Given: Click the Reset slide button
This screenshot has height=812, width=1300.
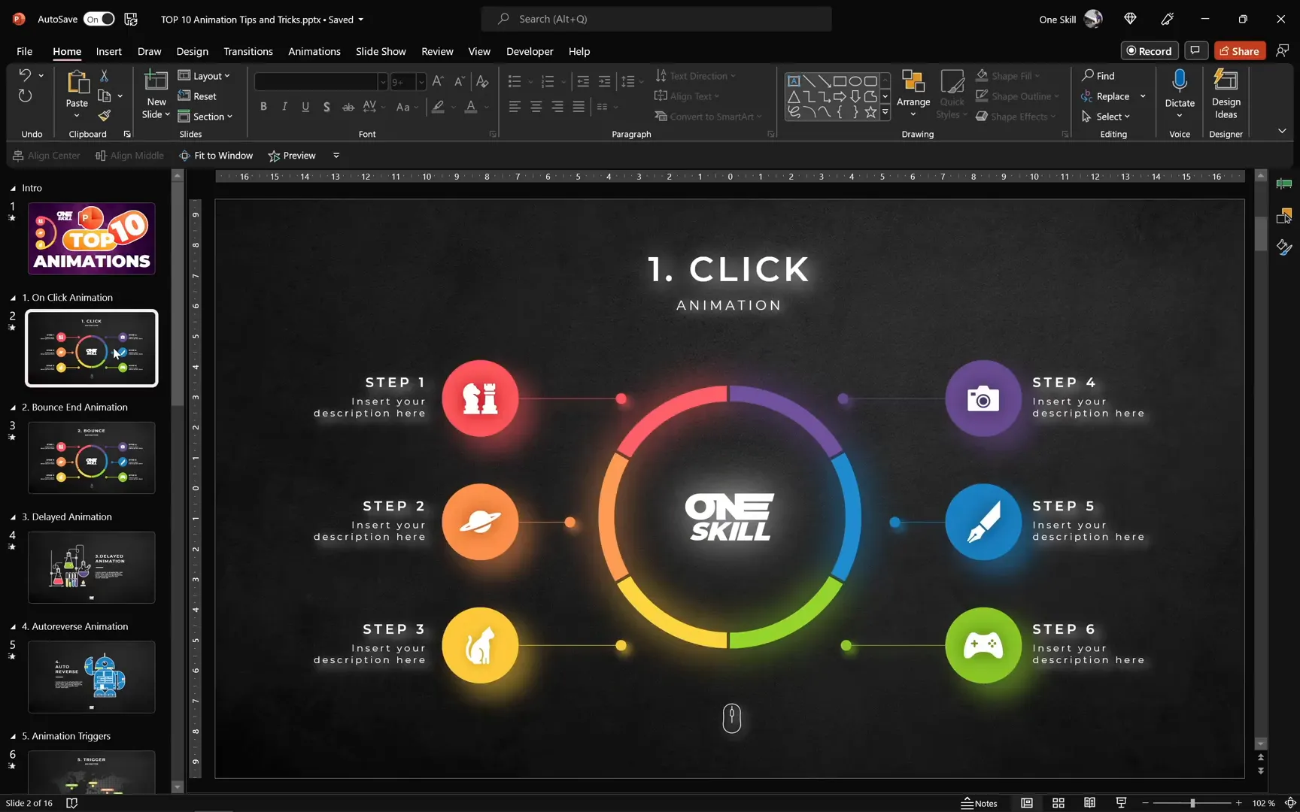Looking at the screenshot, I should tap(197, 95).
